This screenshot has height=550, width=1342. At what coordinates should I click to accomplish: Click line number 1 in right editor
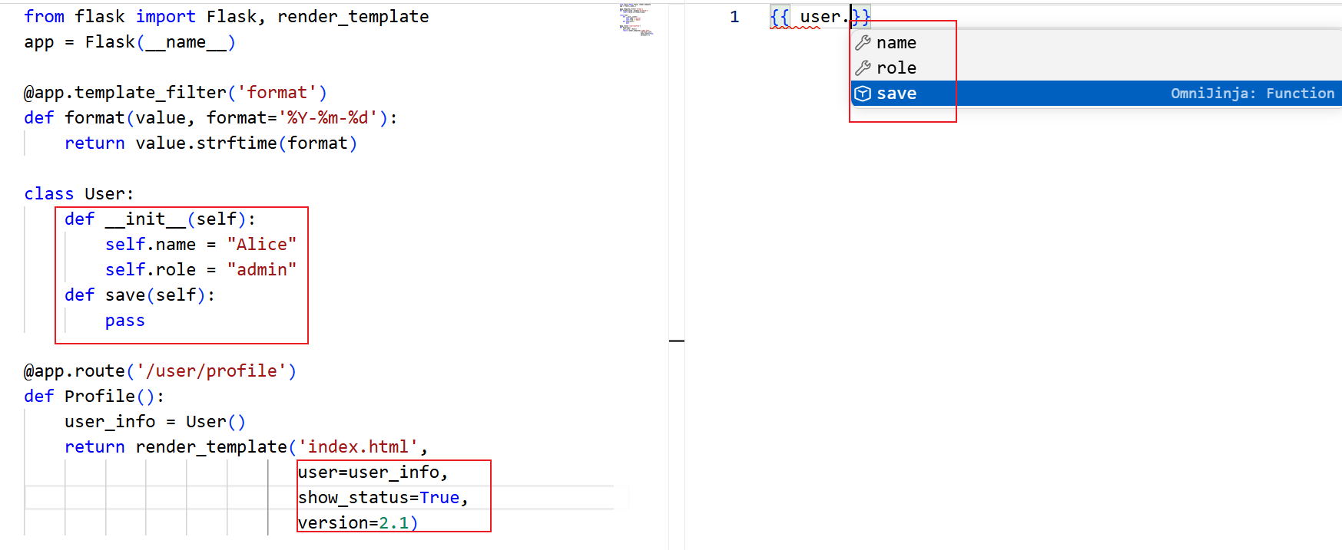734,17
